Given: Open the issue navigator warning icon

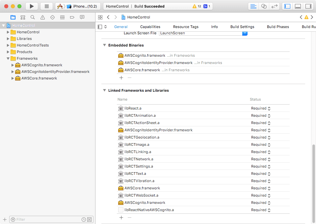Looking at the screenshot, I should (42, 17).
